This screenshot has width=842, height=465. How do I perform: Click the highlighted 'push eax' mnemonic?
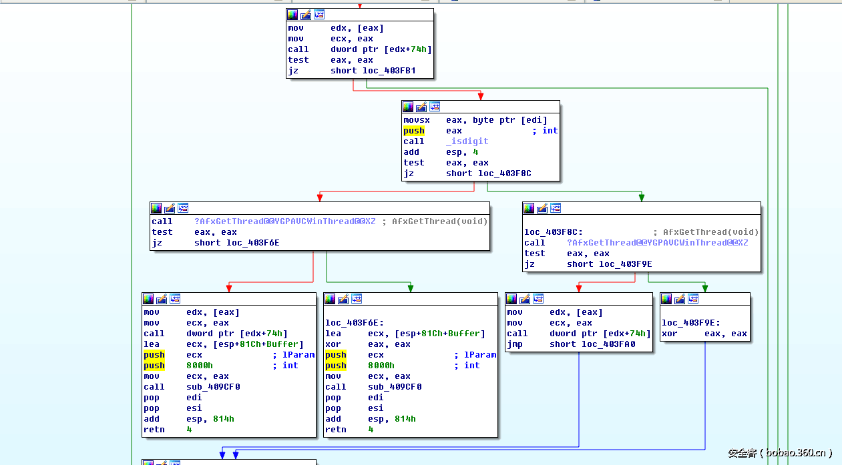(x=413, y=131)
